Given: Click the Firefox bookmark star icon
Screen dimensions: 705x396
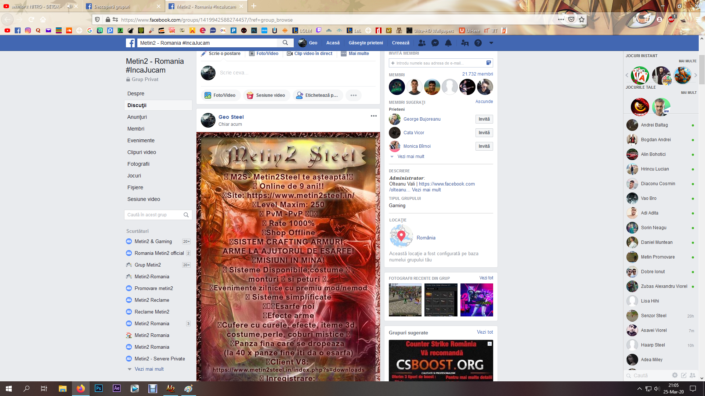Looking at the screenshot, I should point(582,20).
